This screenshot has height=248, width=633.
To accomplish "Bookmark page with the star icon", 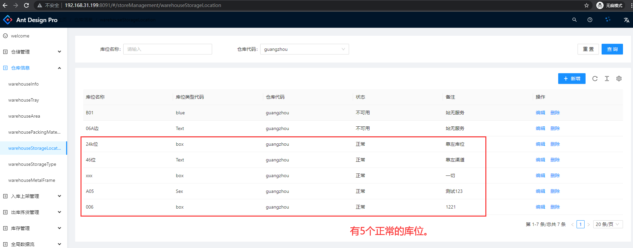I will (x=587, y=5).
